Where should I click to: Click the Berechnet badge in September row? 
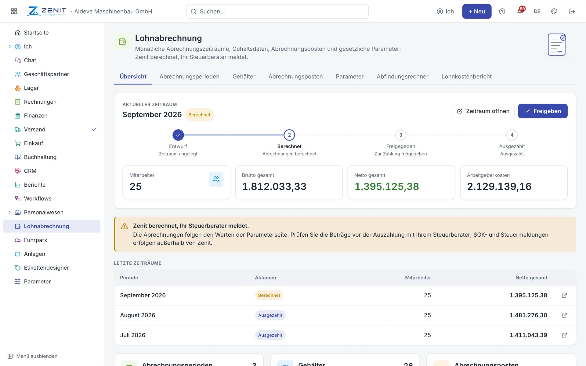point(269,295)
